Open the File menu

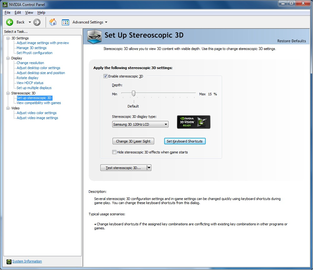[8, 12]
